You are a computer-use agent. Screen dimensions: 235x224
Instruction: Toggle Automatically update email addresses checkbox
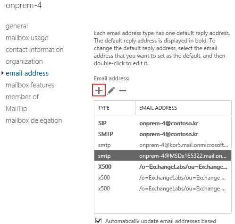[x=99, y=221]
